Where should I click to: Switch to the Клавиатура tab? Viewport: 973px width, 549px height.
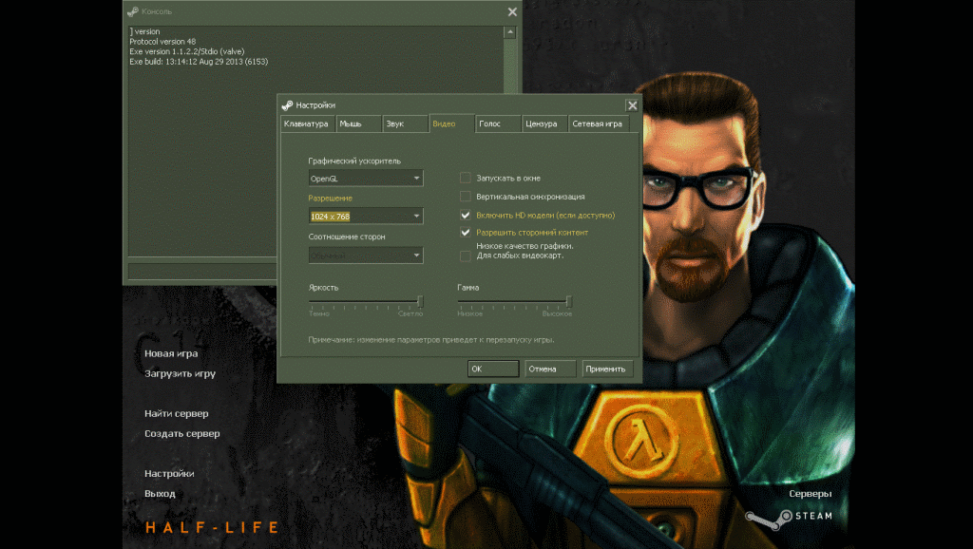(307, 123)
